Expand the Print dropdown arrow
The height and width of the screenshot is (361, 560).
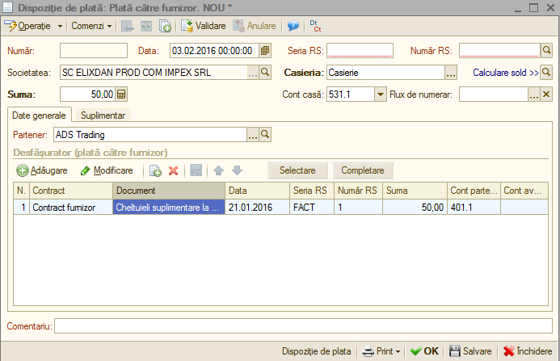[x=398, y=352]
